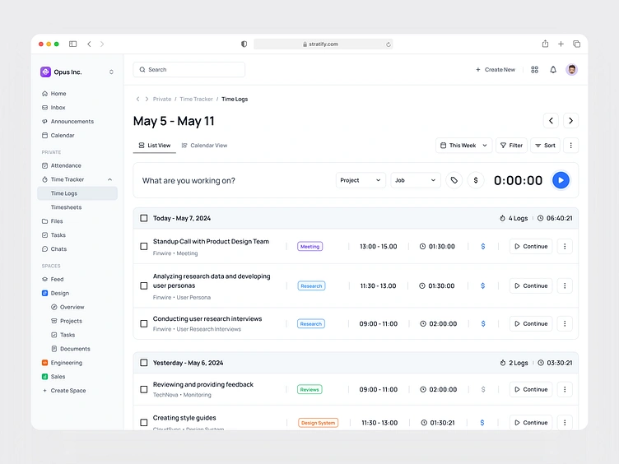Click the stratify.com address bar
This screenshot has width=619, height=464.
click(323, 44)
